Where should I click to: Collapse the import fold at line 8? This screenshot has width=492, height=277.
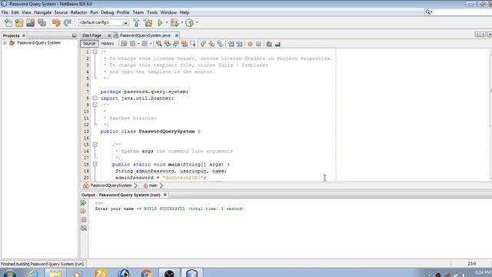[95, 98]
